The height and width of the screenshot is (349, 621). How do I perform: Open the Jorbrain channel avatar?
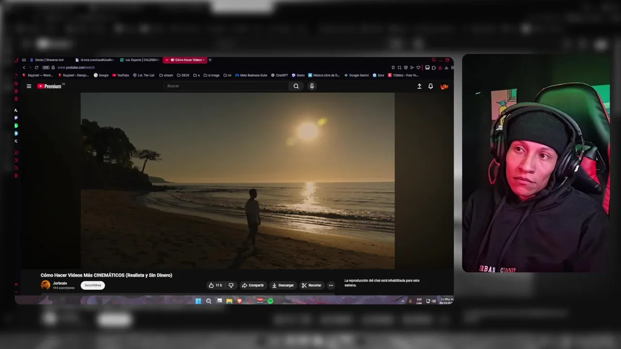(46, 285)
